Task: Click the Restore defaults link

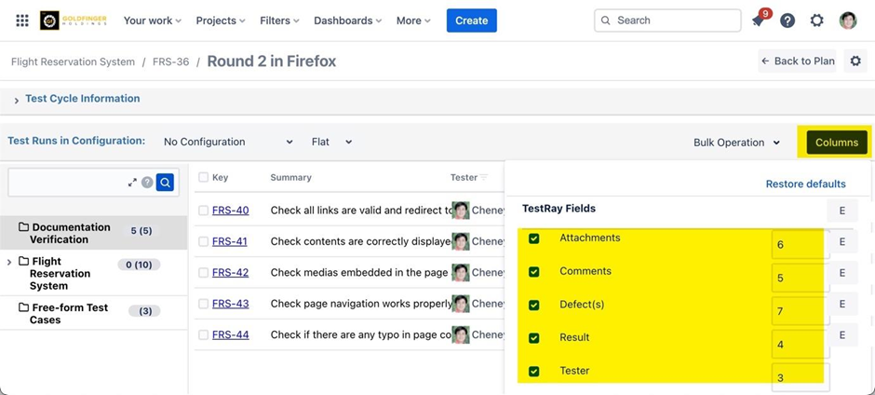Action: [x=805, y=184]
